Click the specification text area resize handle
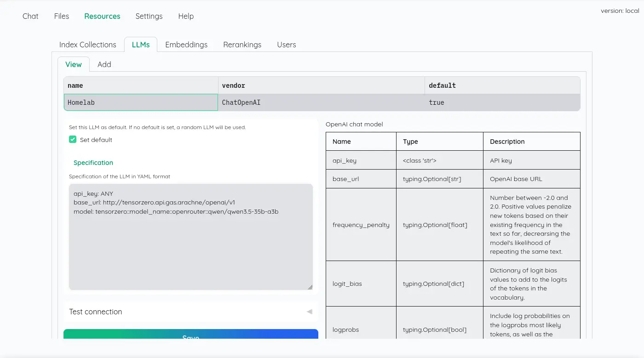644x358 pixels. [310, 287]
